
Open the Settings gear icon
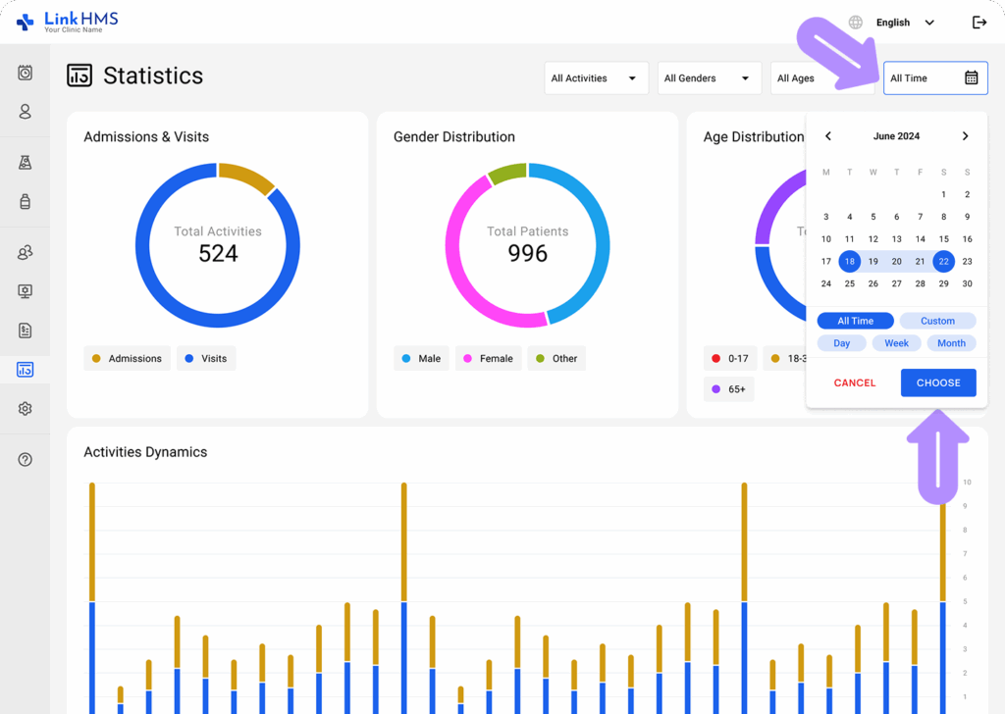25,409
